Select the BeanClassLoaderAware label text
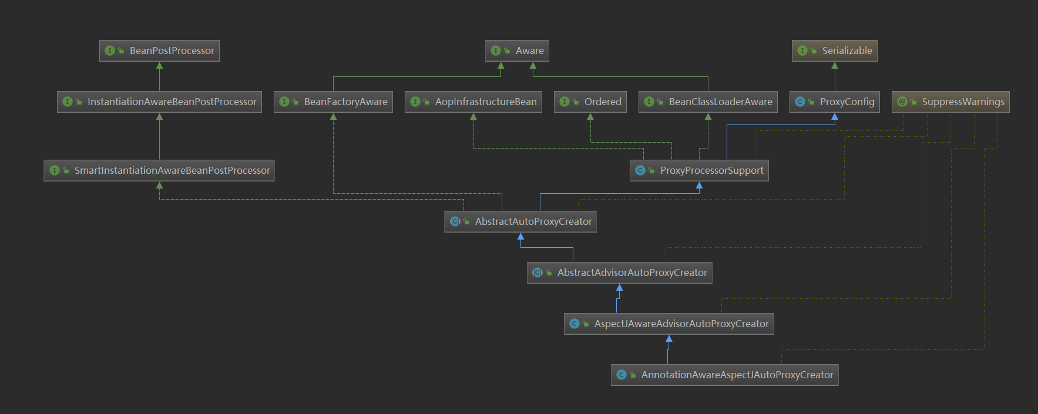The width and height of the screenshot is (1038, 414). [x=721, y=102]
